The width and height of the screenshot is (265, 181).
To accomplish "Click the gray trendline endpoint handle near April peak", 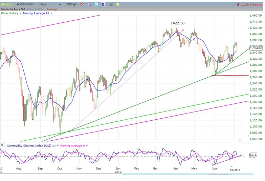I will pyautogui.click(x=183, y=30).
